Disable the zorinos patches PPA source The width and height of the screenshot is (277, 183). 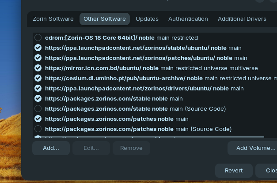[38, 58]
